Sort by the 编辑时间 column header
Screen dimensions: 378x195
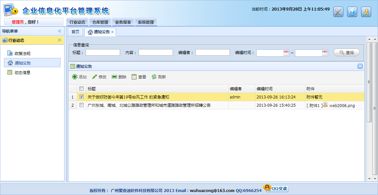click(280, 89)
